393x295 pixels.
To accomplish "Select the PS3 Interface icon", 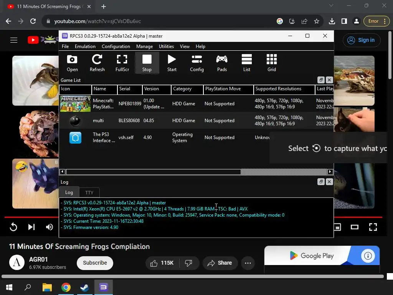I will pyautogui.click(x=75, y=138).
